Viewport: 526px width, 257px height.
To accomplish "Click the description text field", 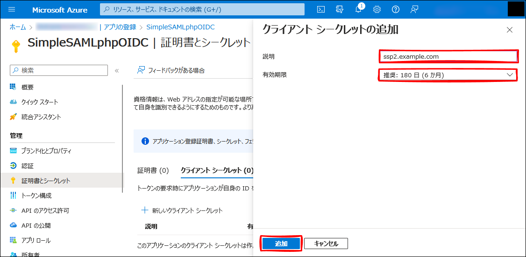I will point(448,57).
